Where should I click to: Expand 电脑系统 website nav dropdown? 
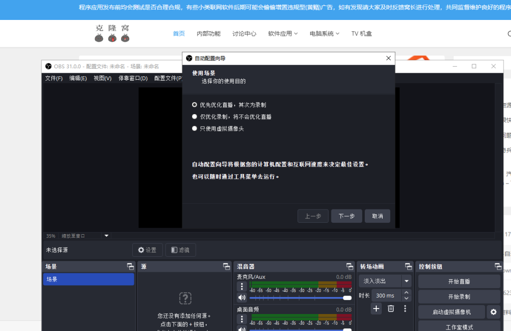324,33
